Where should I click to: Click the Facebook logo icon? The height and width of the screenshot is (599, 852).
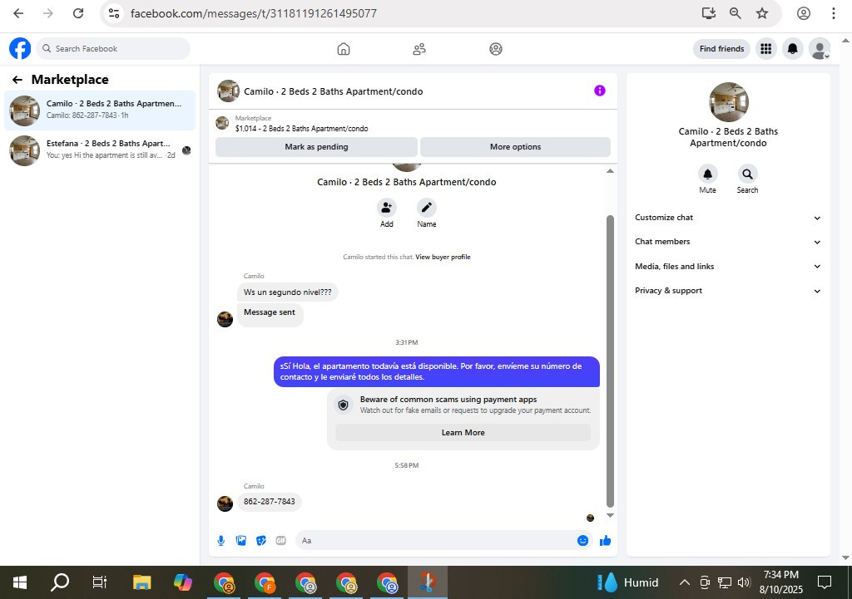click(20, 49)
